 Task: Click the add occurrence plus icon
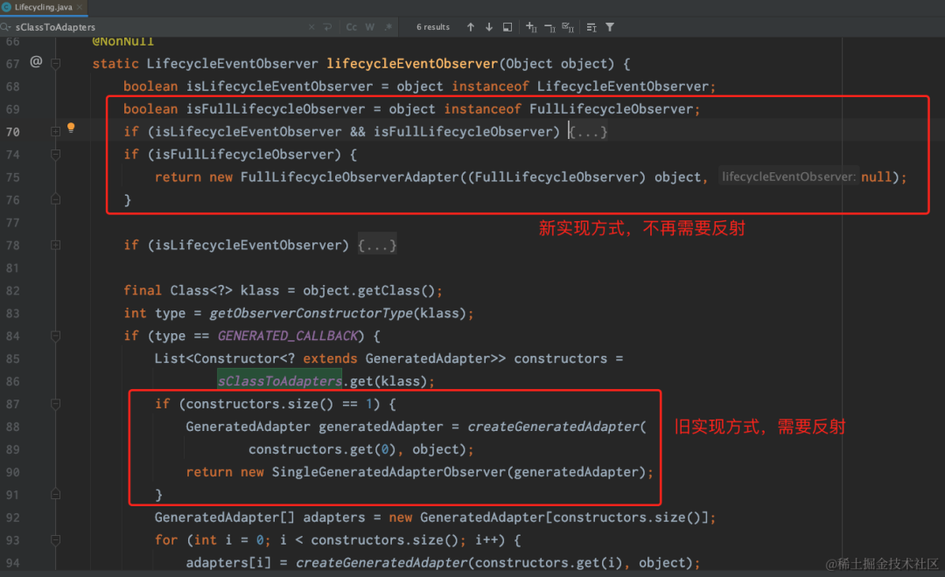530,27
